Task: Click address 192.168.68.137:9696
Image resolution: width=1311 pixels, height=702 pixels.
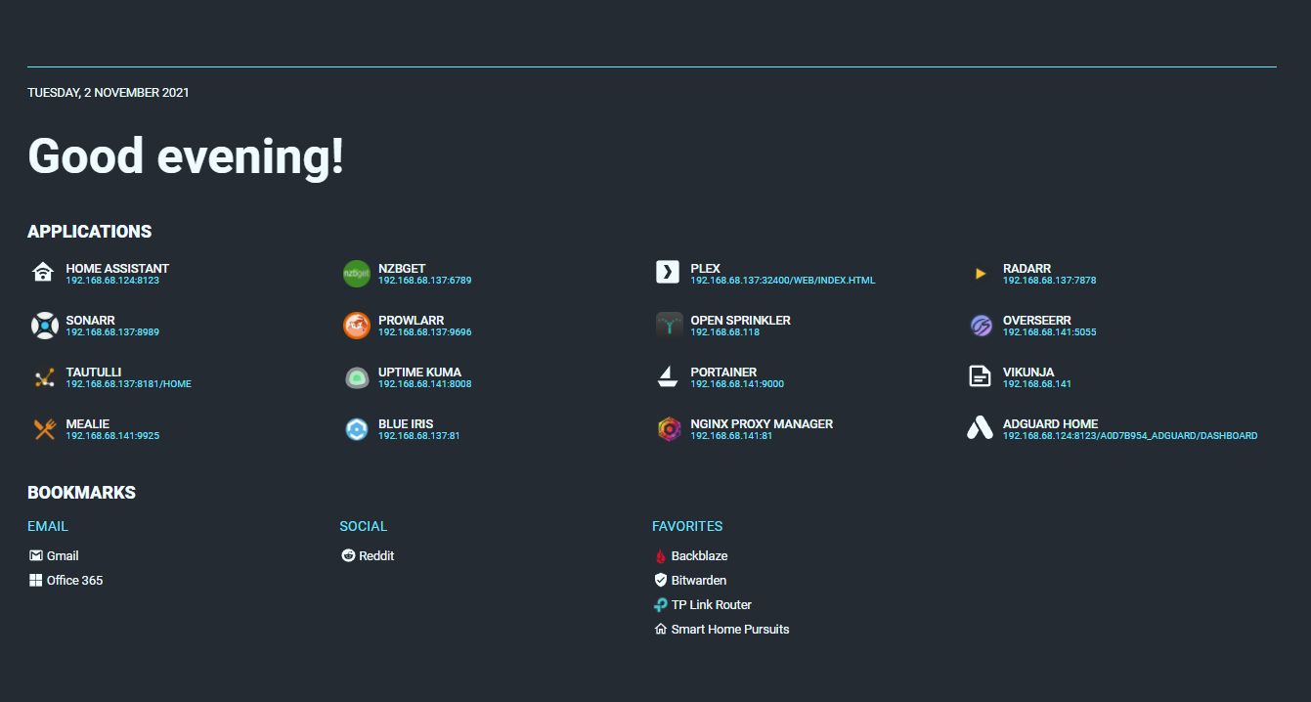Action: pyautogui.click(x=425, y=332)
